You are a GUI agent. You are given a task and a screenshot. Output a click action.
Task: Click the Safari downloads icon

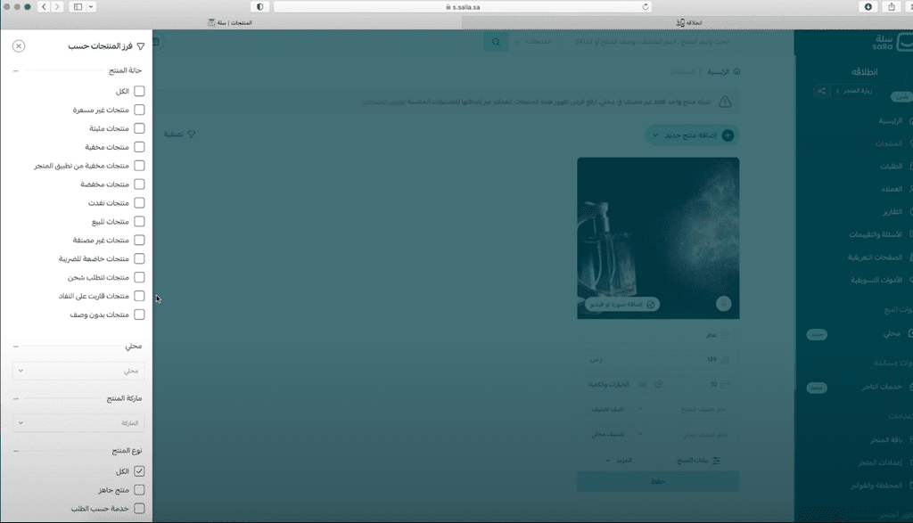point(868,7)
